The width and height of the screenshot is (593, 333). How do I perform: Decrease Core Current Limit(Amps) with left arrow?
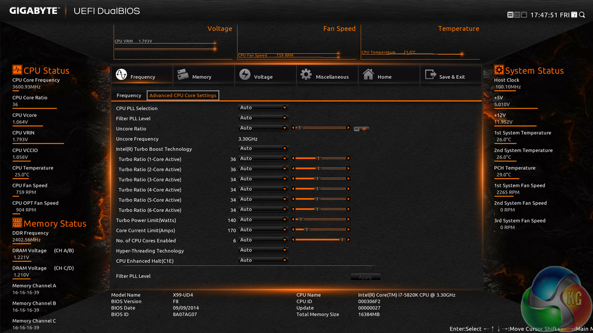coord(293,230)
